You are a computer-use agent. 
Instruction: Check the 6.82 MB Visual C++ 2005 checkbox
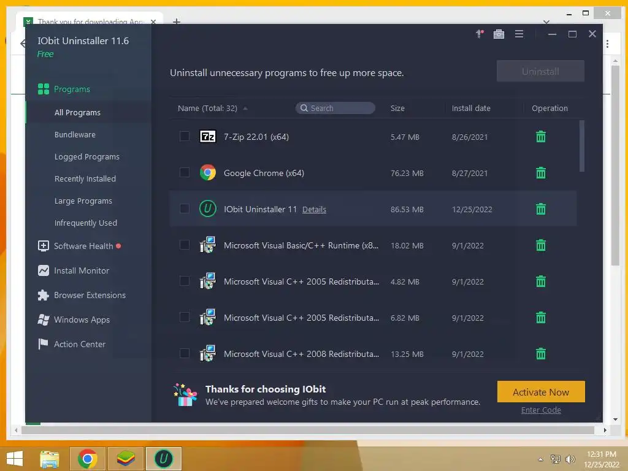tap(184, 317)
